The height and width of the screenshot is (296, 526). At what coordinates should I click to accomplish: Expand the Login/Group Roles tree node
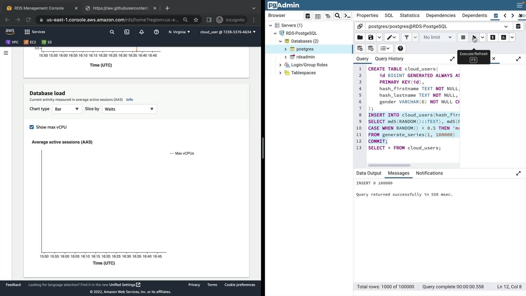click(280, 65)
